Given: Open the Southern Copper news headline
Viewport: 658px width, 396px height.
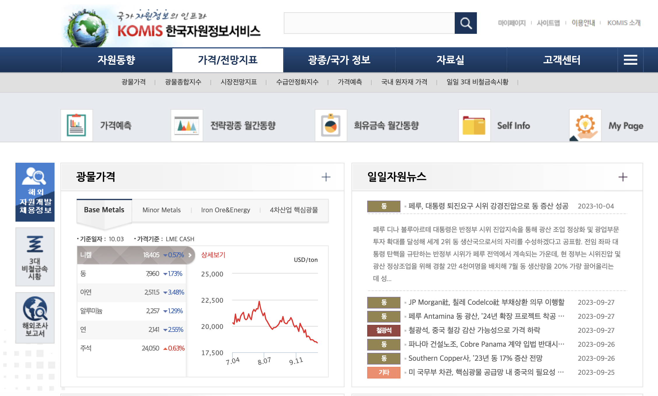Looking at the screenshot, I should [475, 358].
